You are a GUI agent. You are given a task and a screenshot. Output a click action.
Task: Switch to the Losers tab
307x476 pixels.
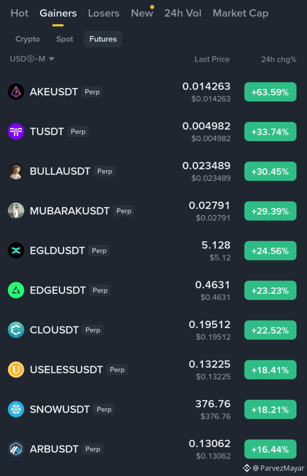click(104, 13)
